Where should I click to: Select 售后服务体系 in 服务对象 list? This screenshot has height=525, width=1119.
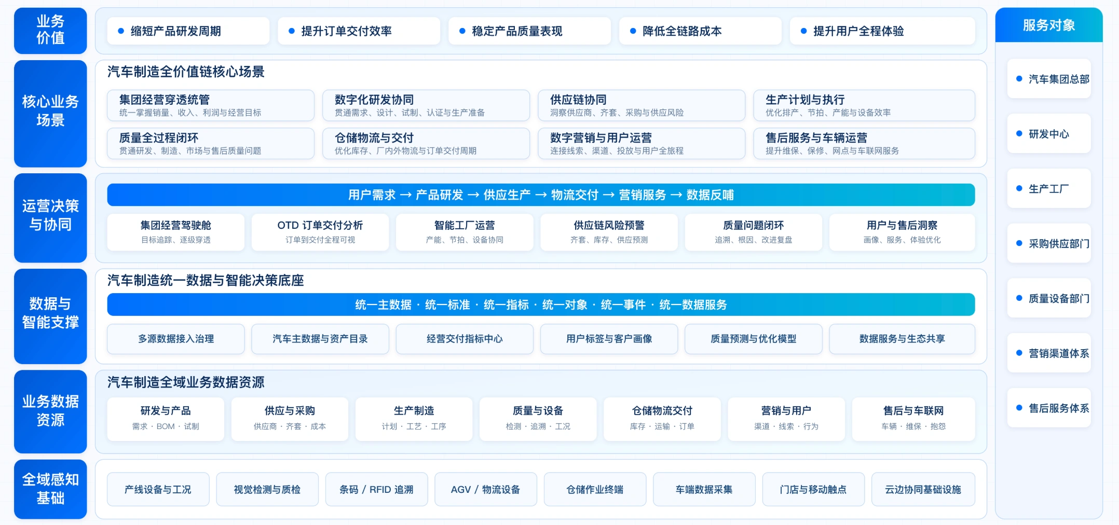tap(1049, 408)
